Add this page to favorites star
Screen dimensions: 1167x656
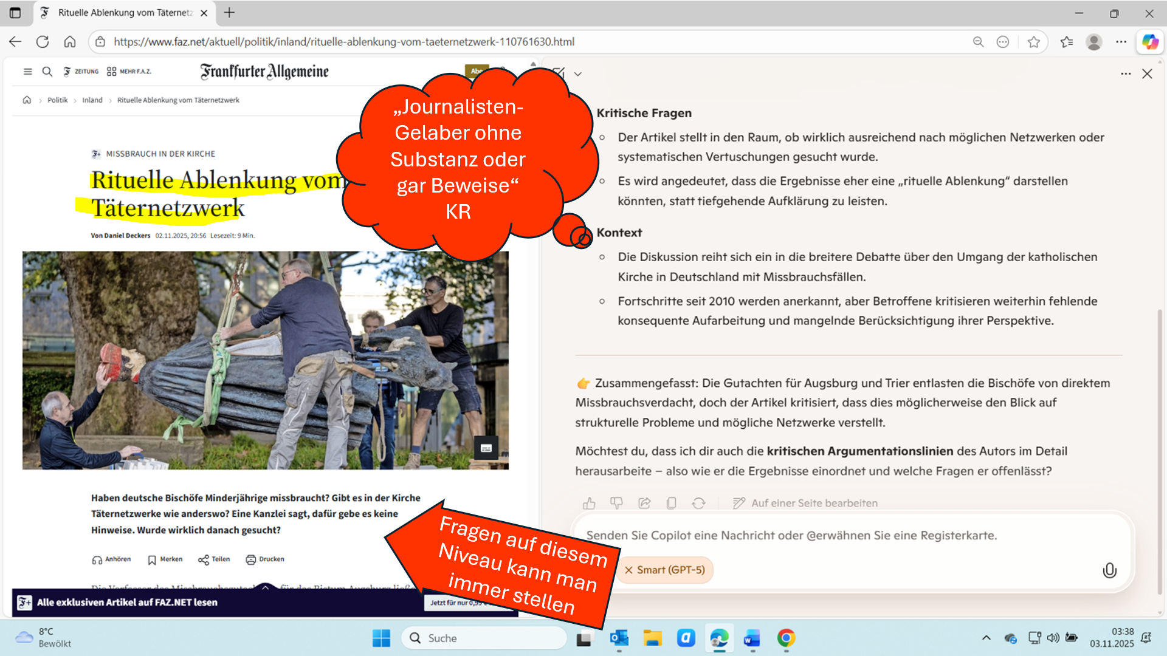[x=1033, y=42]
